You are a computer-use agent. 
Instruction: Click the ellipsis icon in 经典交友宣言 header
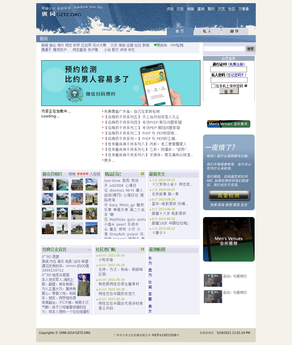[x=89, y=250]
